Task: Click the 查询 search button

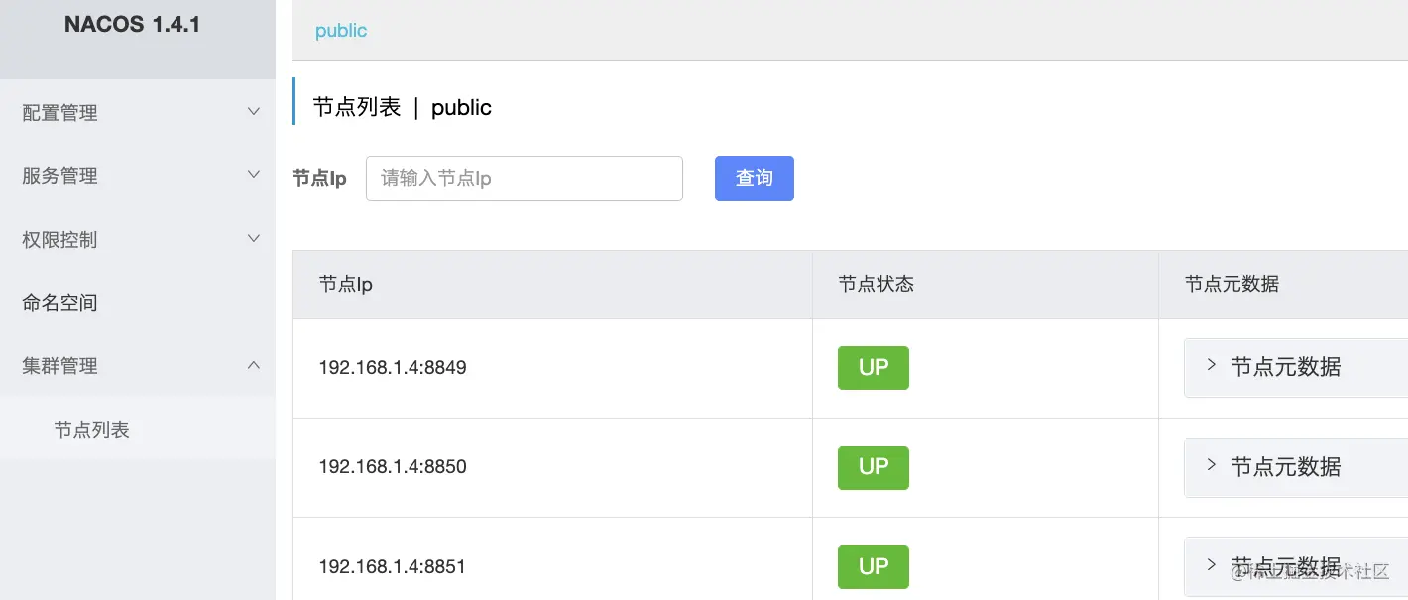Action: coord(754,178)
